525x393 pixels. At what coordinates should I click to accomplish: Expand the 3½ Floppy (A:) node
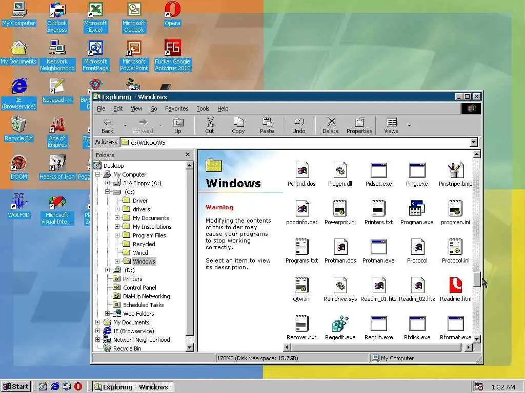tap(107, 183)
